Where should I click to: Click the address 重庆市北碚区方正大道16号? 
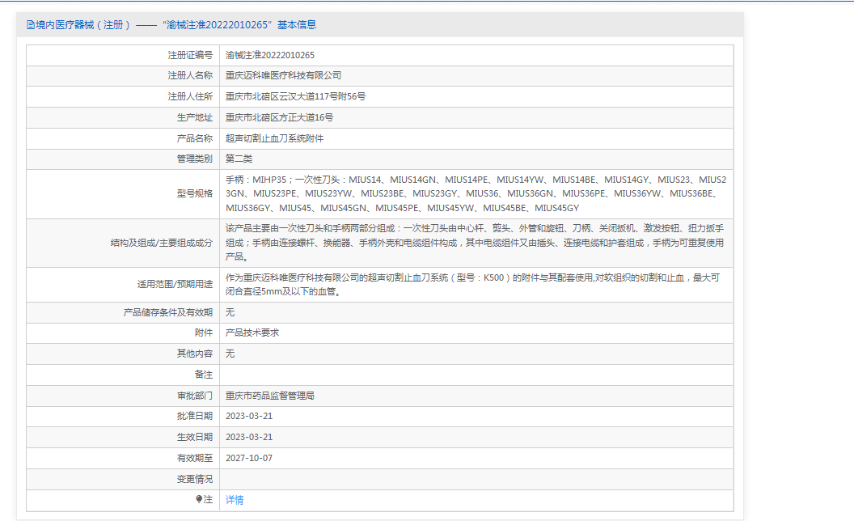click(279, 118)
